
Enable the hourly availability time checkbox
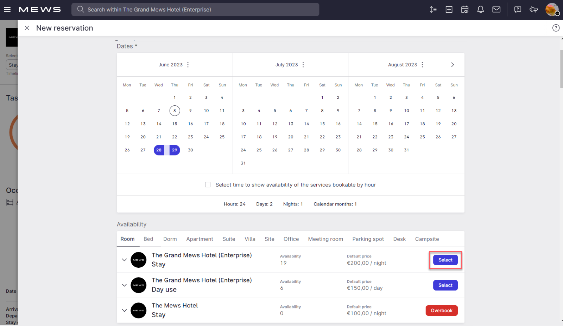(208, 184)
